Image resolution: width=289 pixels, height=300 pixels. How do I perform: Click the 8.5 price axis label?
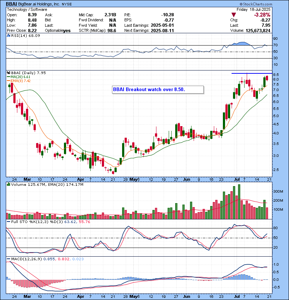(x=276, y=74)
